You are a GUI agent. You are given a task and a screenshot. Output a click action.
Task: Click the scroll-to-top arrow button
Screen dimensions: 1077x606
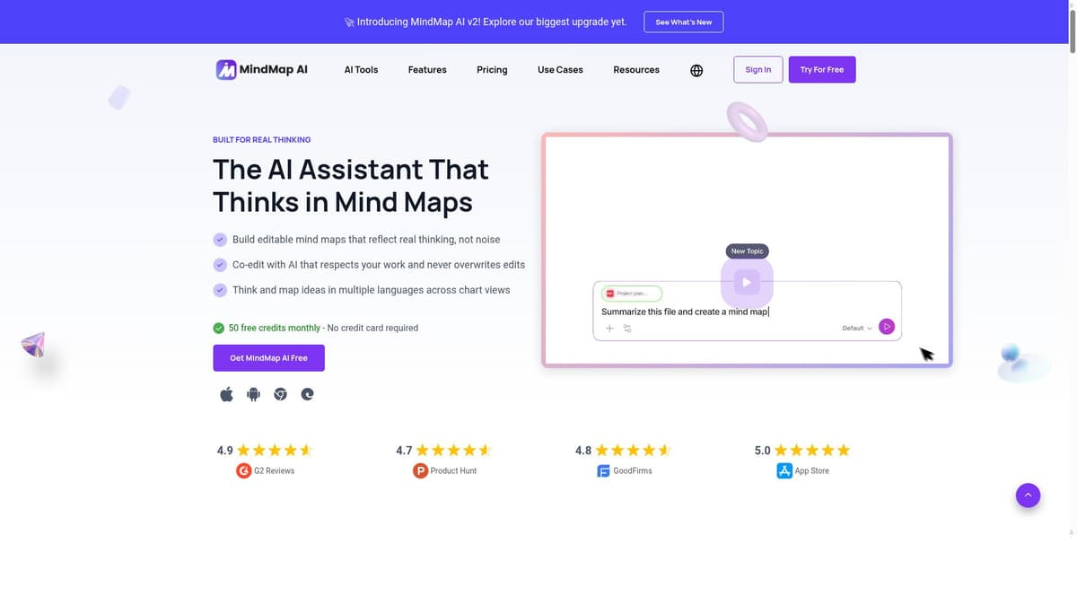(x=1027, y=495)
